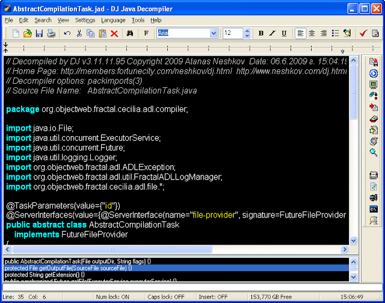Image resolution: width=385 pixels, height=303 pixels.
Task: Click the method list down scroll arrow
Action: [353, 277]
